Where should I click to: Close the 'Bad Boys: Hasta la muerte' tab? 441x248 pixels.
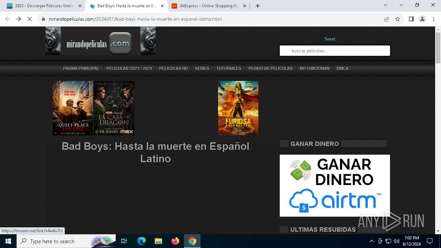(162, 6)
